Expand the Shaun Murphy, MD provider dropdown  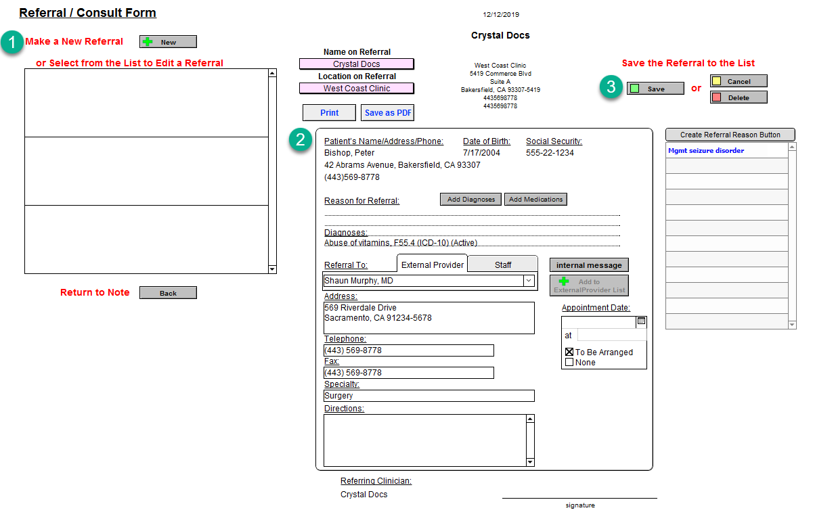pos(528,281)
